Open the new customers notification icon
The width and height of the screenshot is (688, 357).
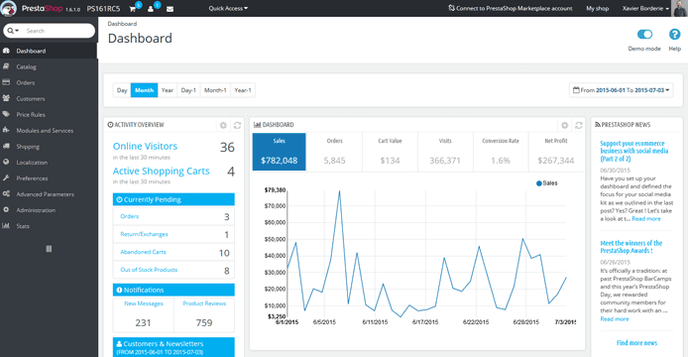pyautogui.click(x=151, y=9)
